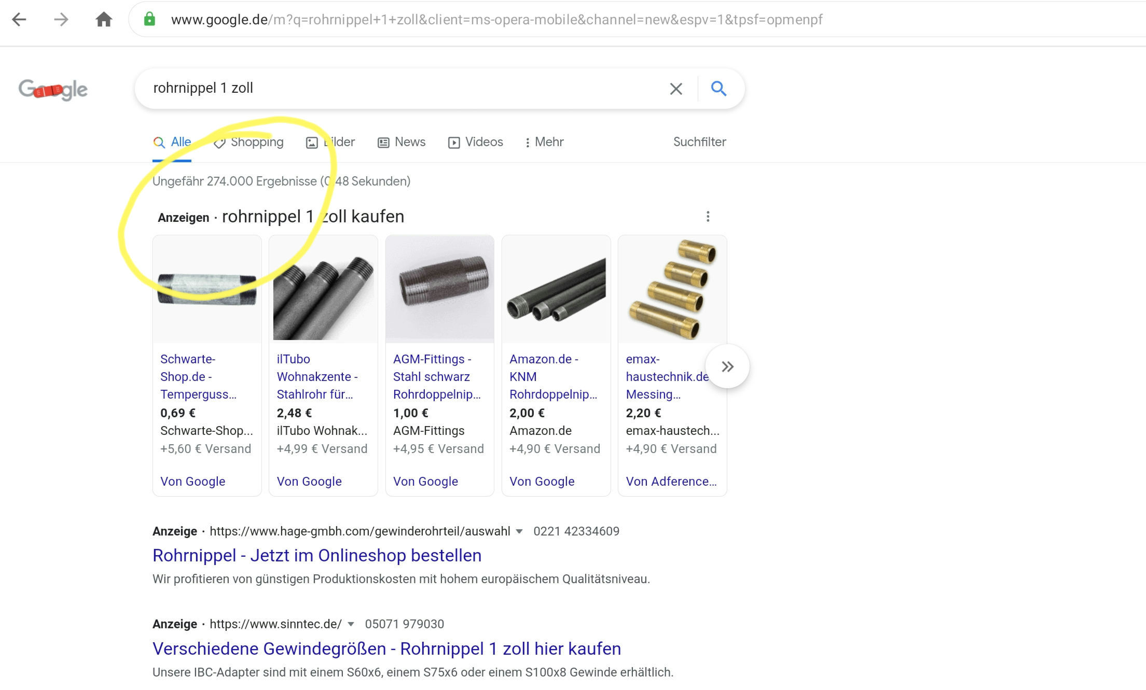Click the +4,95 € Versand shipping text

tap(438, 449)
